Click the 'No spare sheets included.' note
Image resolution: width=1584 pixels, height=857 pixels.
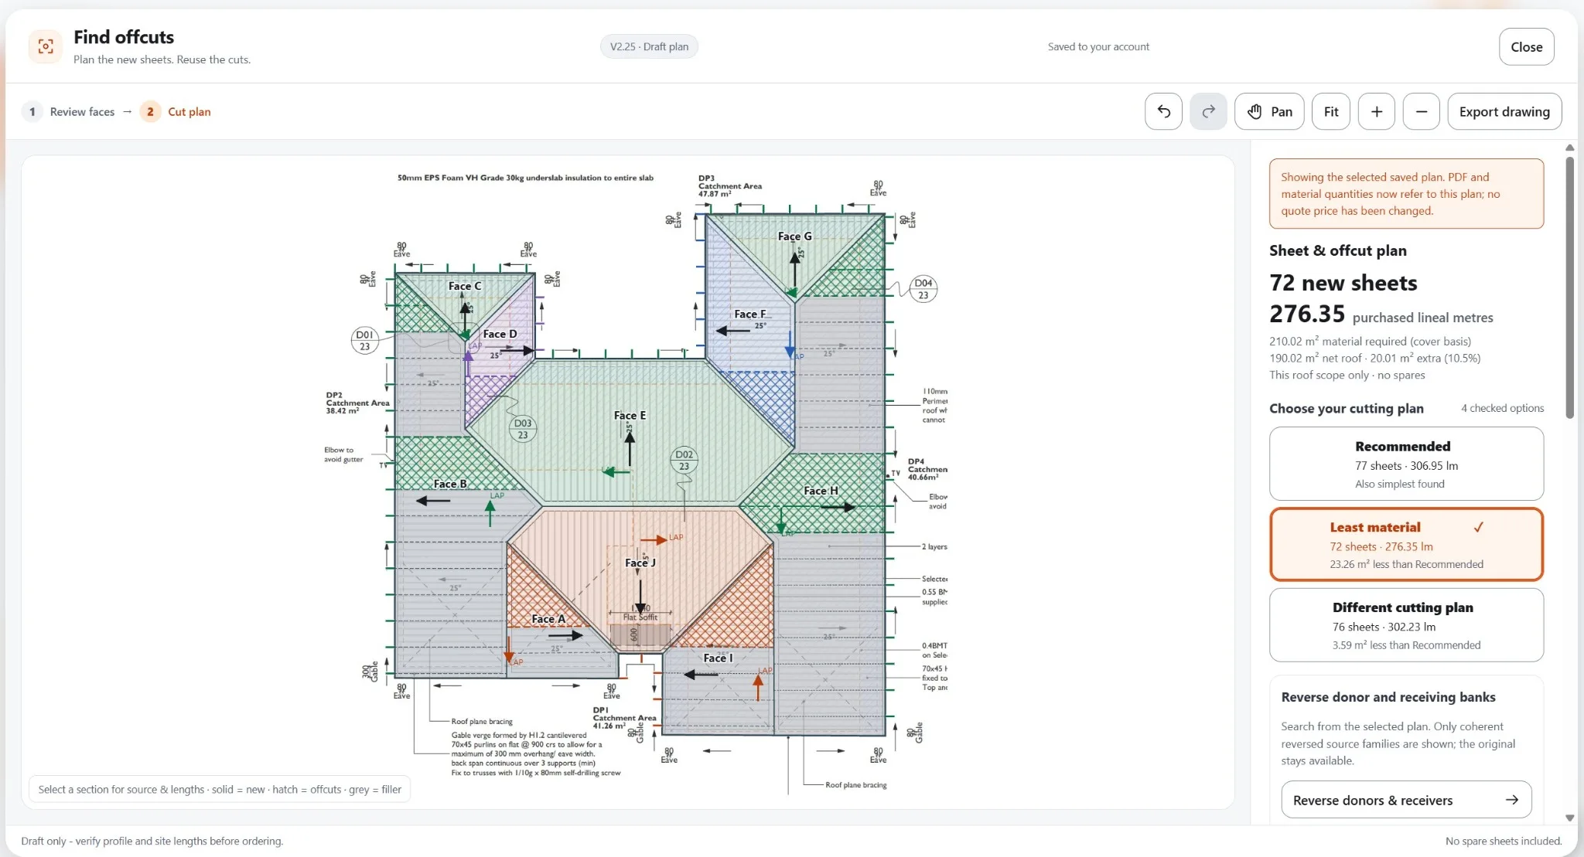(x=1503, y=841)
